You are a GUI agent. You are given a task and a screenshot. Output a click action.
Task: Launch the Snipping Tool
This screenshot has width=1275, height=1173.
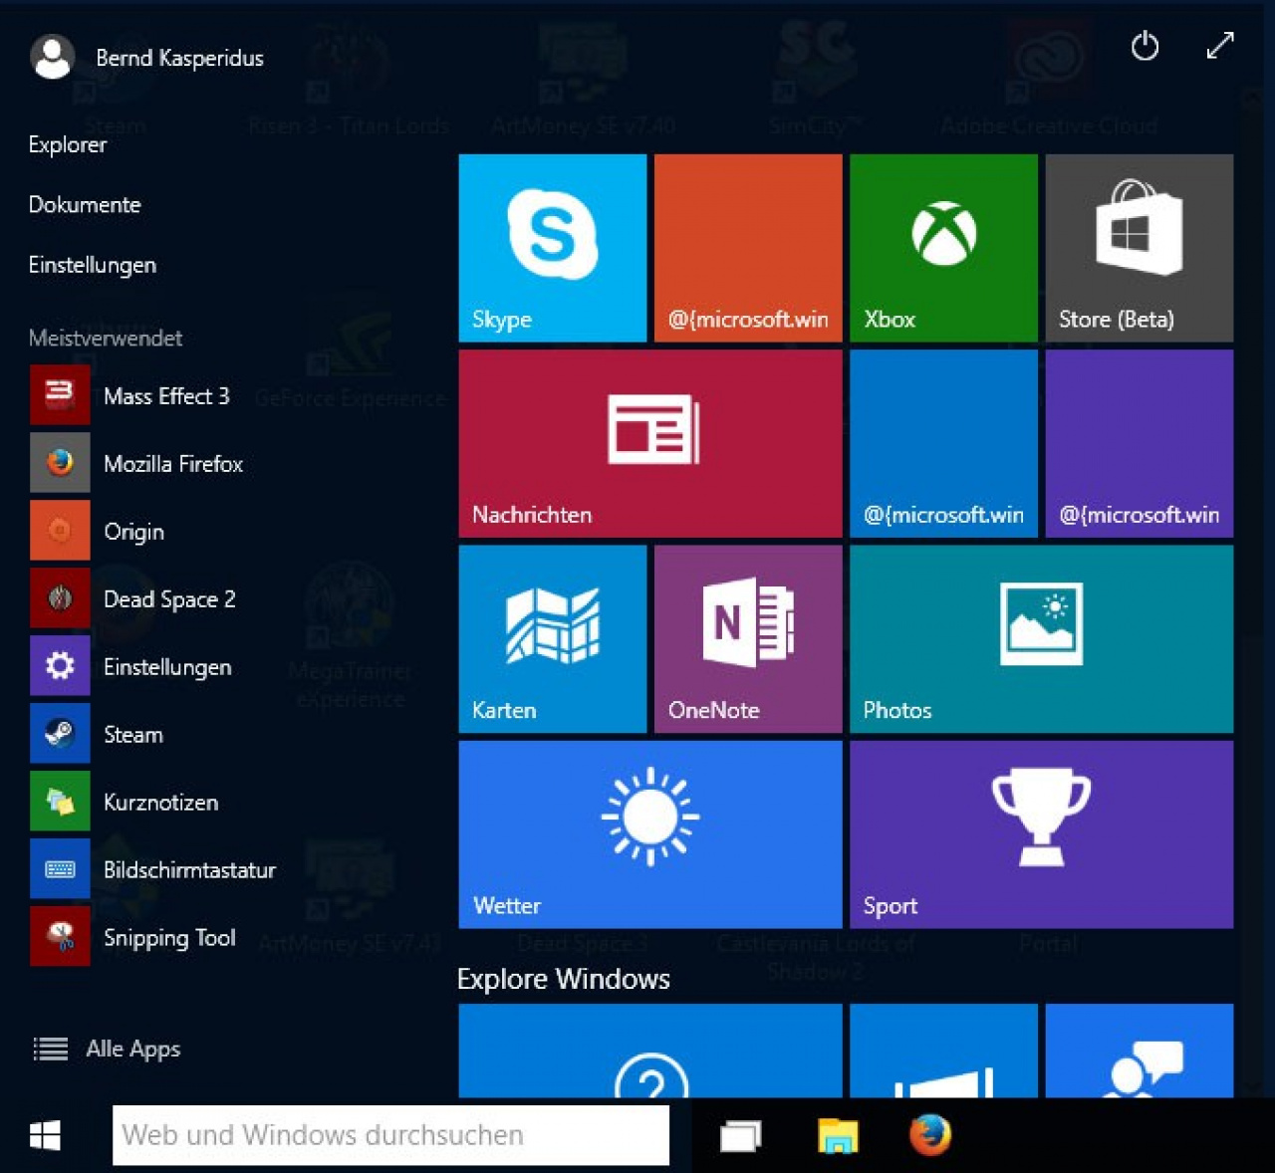[133, 937]
